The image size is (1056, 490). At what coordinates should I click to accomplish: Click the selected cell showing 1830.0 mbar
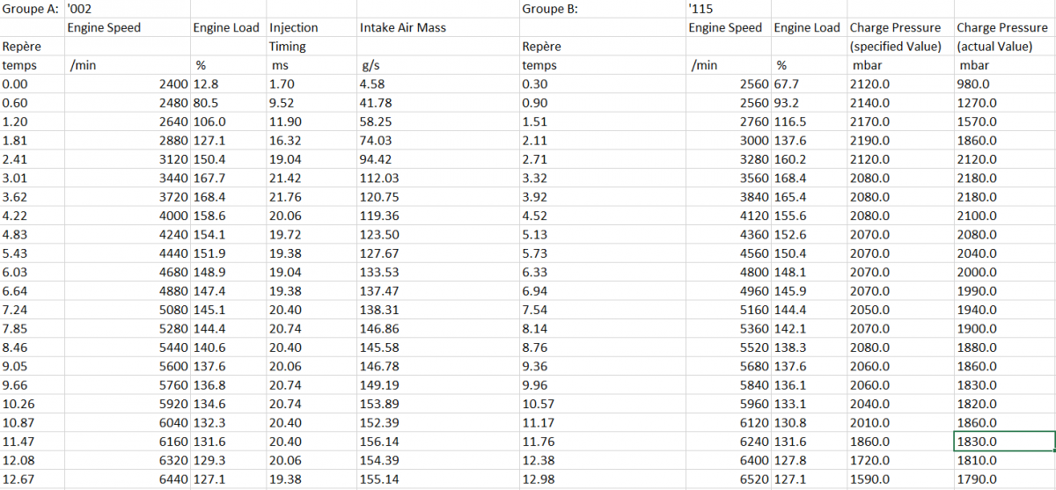pyautogui.click(x=1005, y=442)
